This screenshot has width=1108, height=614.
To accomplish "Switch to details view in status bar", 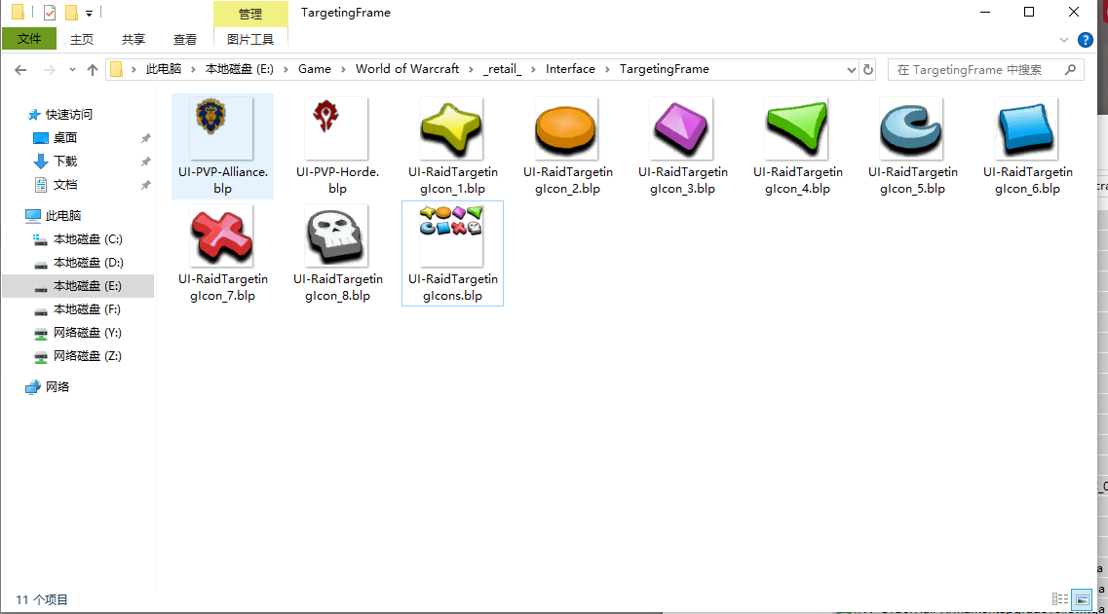I will [x=1060, y=599].
